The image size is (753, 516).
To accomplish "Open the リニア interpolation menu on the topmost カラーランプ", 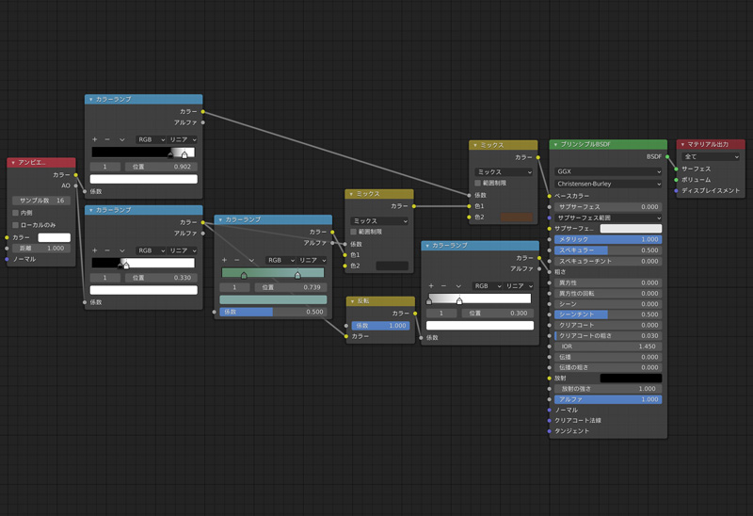I will pos(181,139).
